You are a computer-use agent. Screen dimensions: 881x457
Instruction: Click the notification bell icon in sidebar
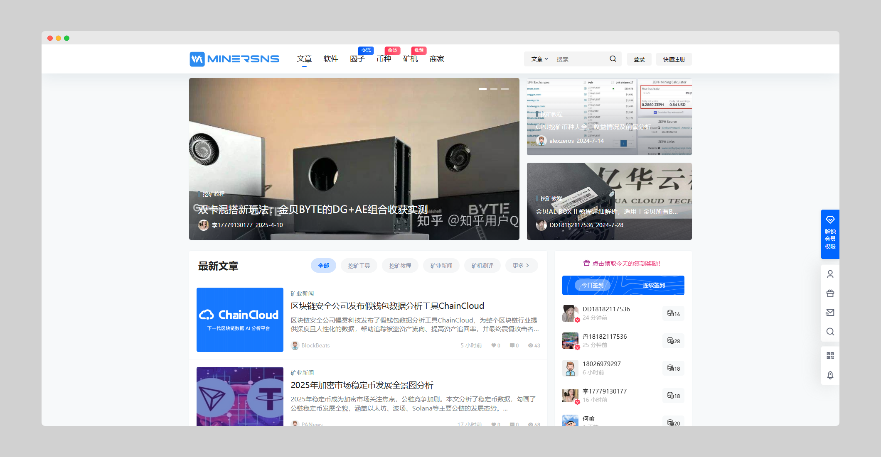830,375
